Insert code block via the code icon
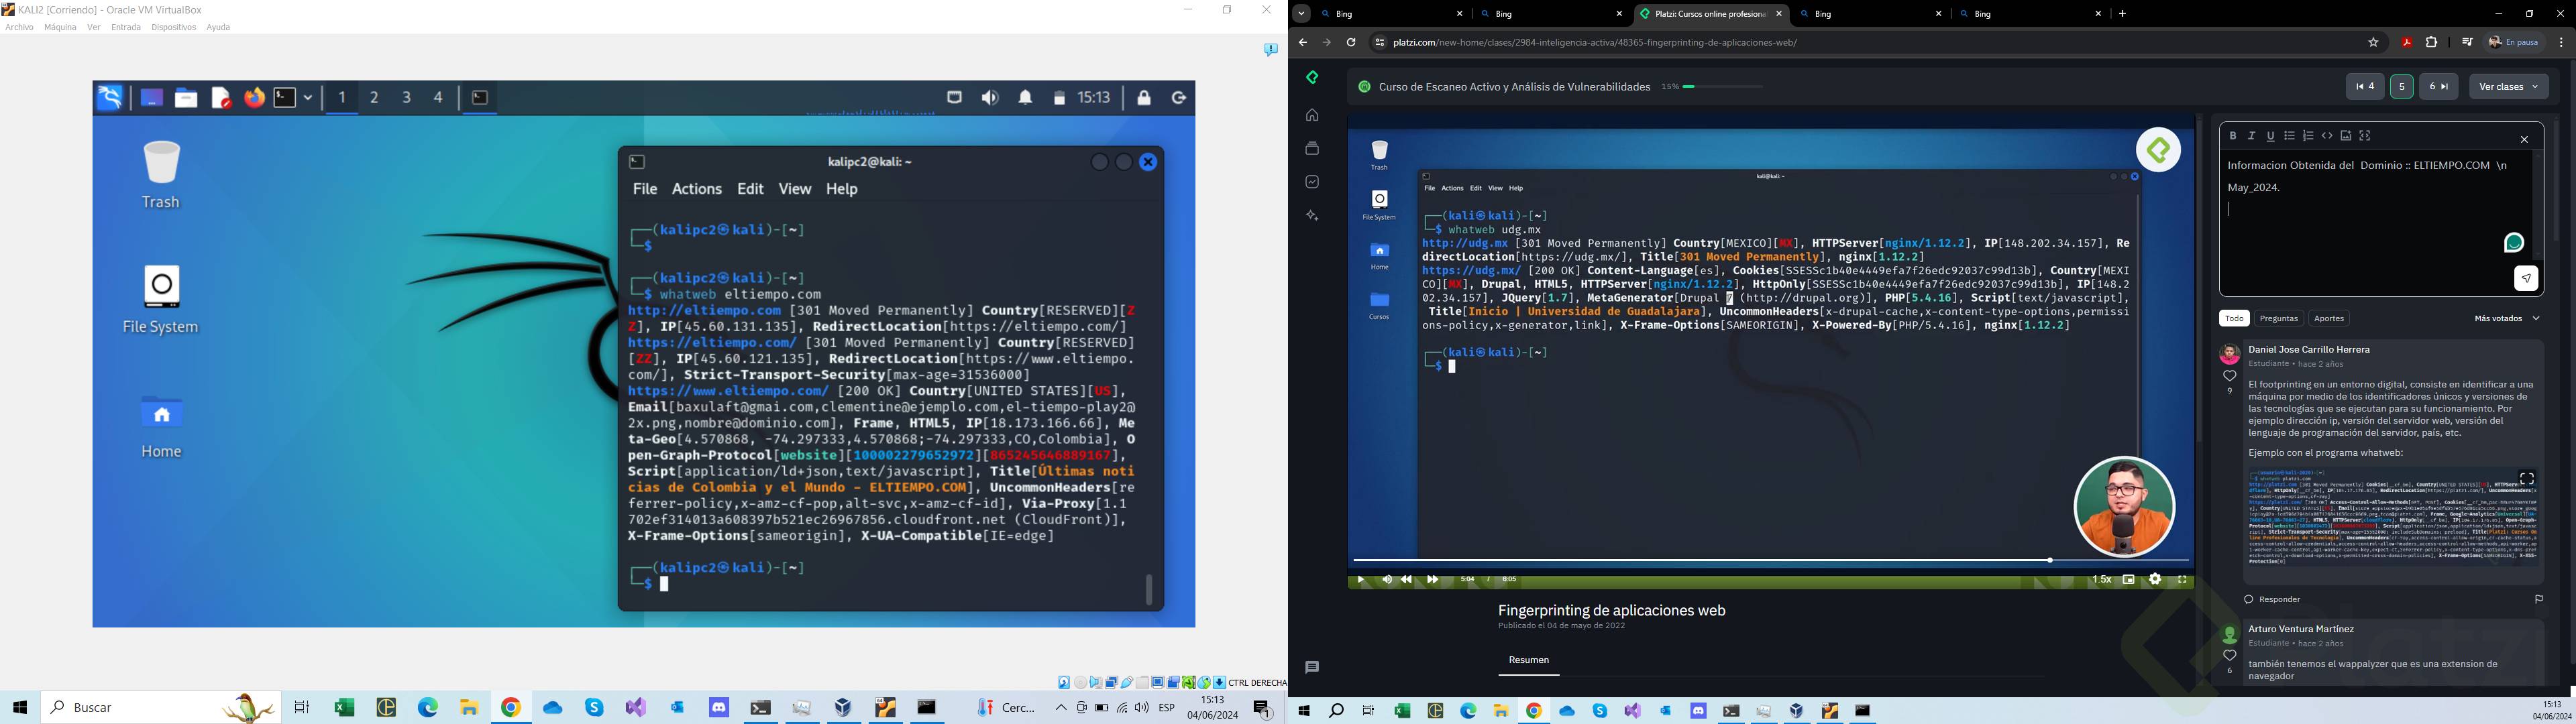 tap(2327, 136)
